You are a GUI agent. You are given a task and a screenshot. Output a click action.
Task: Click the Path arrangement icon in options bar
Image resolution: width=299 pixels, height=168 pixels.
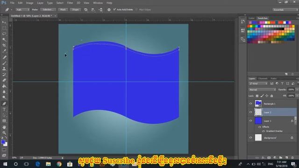click(x=101, y=9)
